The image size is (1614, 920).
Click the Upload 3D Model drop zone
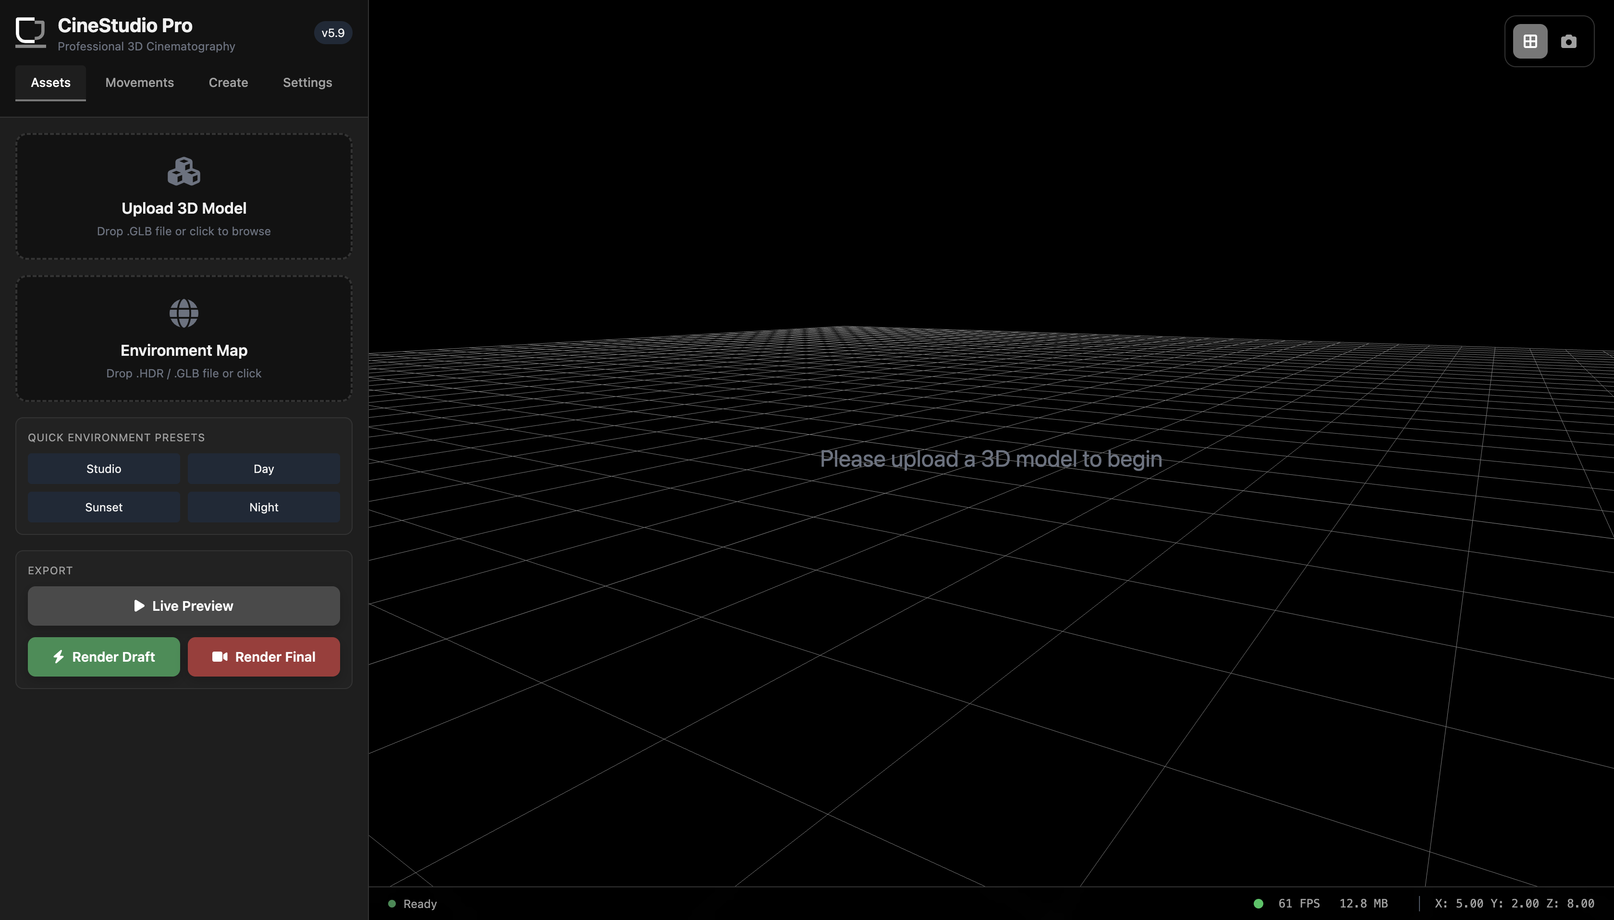click(184, 196)
